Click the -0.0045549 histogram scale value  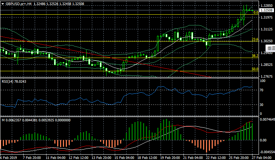coord(267,152)
